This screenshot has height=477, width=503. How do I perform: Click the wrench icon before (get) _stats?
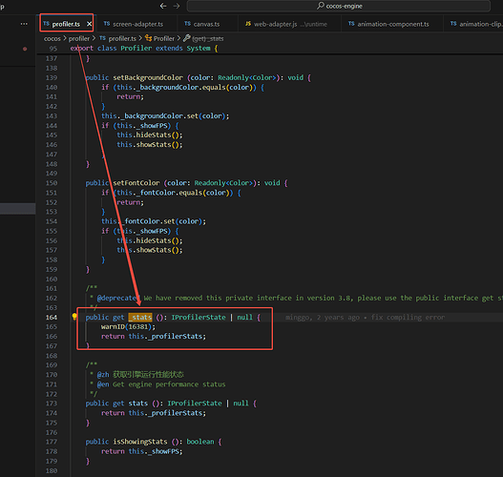(187, 38)
